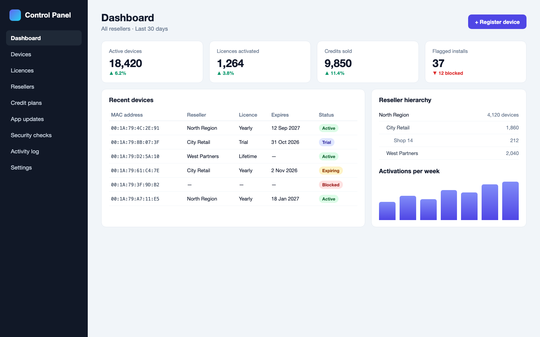Sort by Licence column header
The image size is (540, 337).
(x=248, y=115)
